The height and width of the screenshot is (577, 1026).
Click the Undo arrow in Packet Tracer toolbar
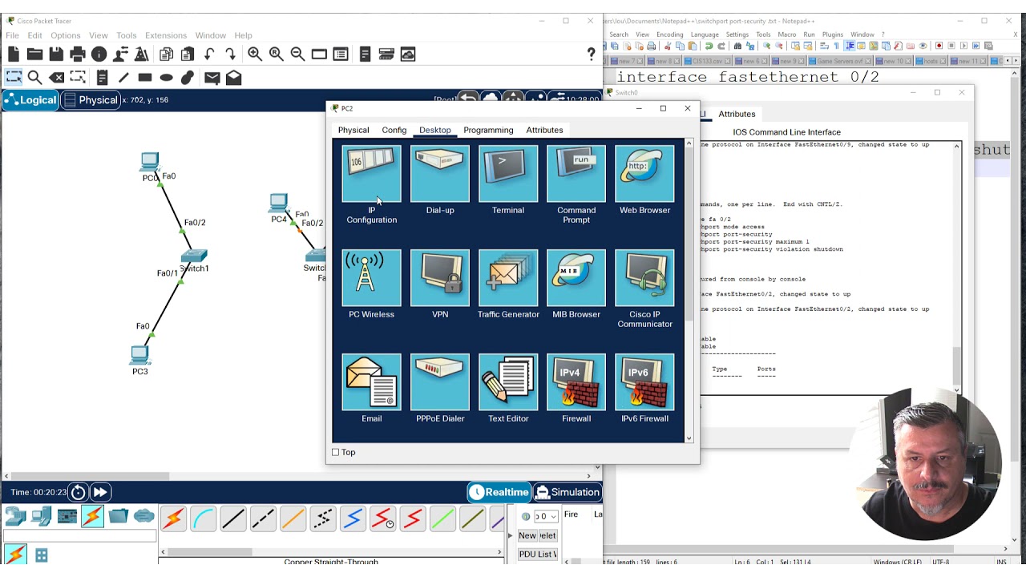tap(209, 54)
